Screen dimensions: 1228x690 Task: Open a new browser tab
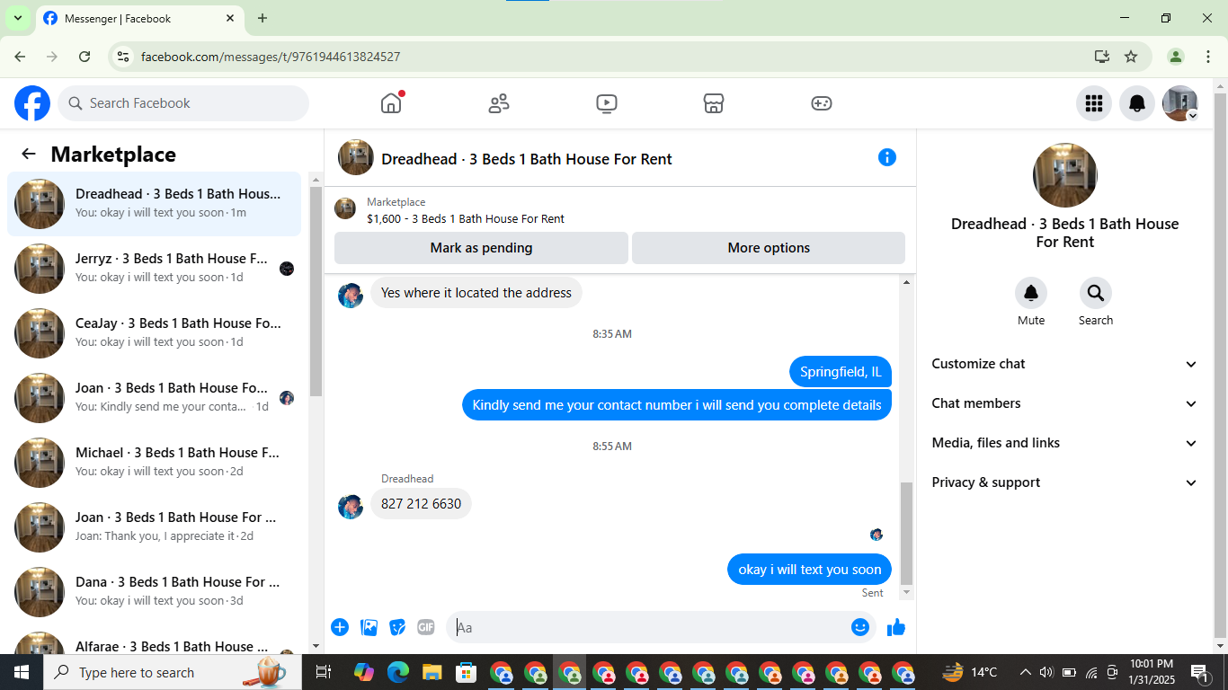(263, 18)
